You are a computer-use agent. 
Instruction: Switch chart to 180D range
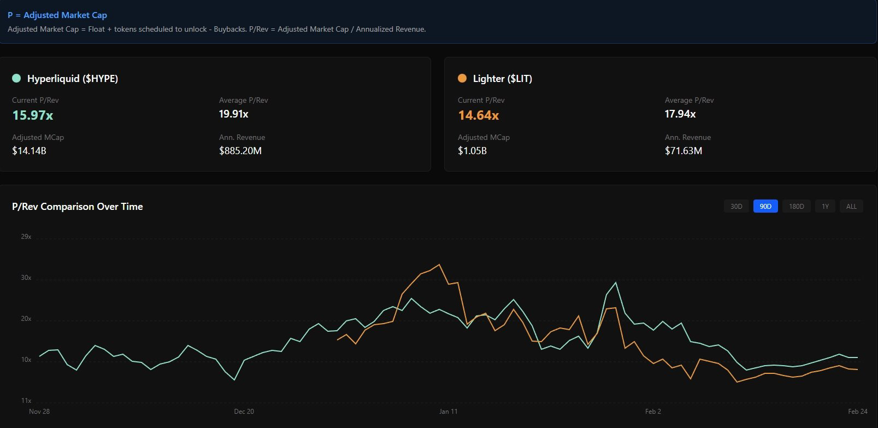coord(796,206)
